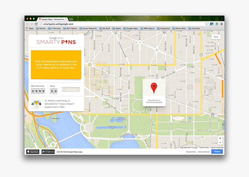Reload the Smarty Pins page
Screen dimensions: 249x177
36,24
